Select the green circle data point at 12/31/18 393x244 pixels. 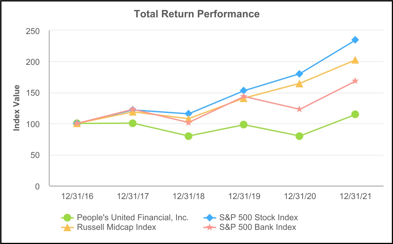click(188, 136)
